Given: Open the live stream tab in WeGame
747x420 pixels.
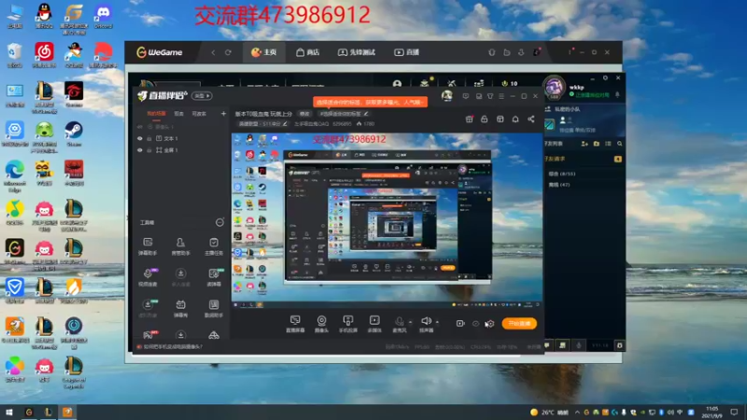Looking at the screenshot, I should (x=406, y=52).
